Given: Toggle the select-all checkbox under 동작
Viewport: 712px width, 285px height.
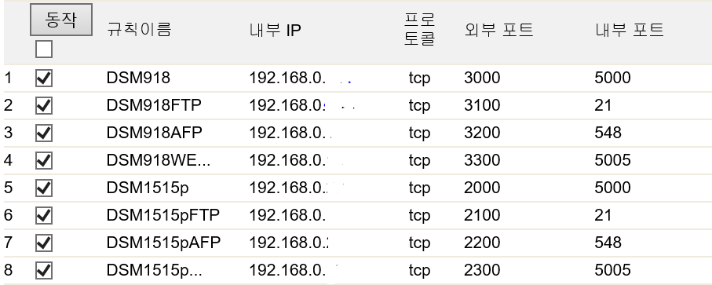Looking at the screenshot, I should pos(44,49).
